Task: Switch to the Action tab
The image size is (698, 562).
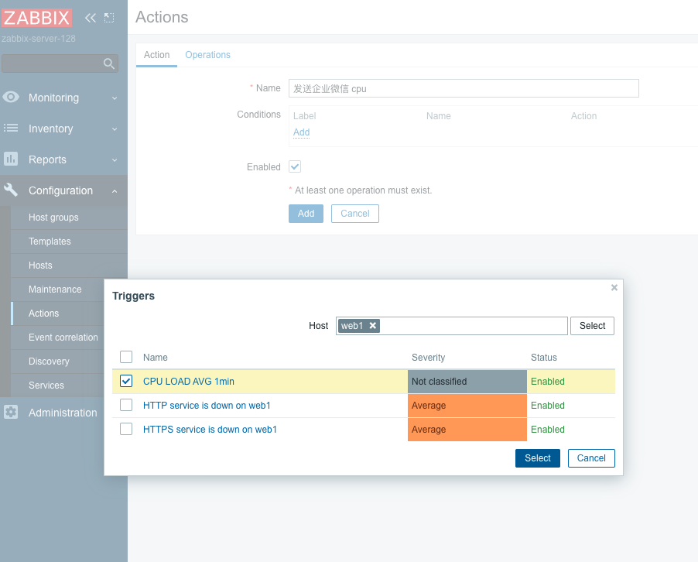Action: click(156, 55)
